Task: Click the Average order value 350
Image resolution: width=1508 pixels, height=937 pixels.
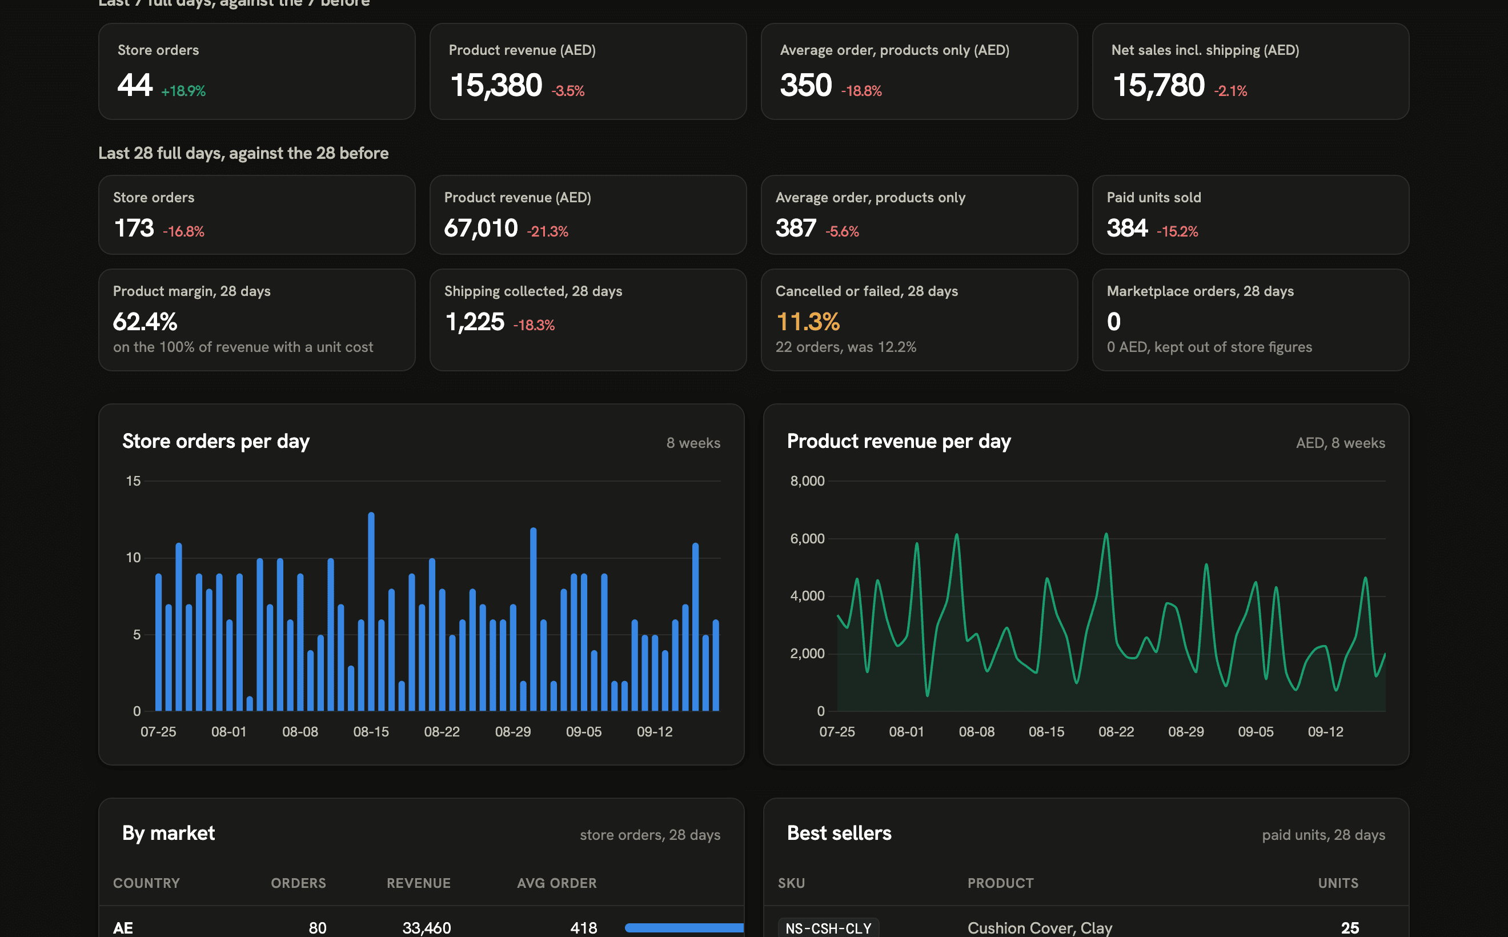Action: click(x=805, y=85)
